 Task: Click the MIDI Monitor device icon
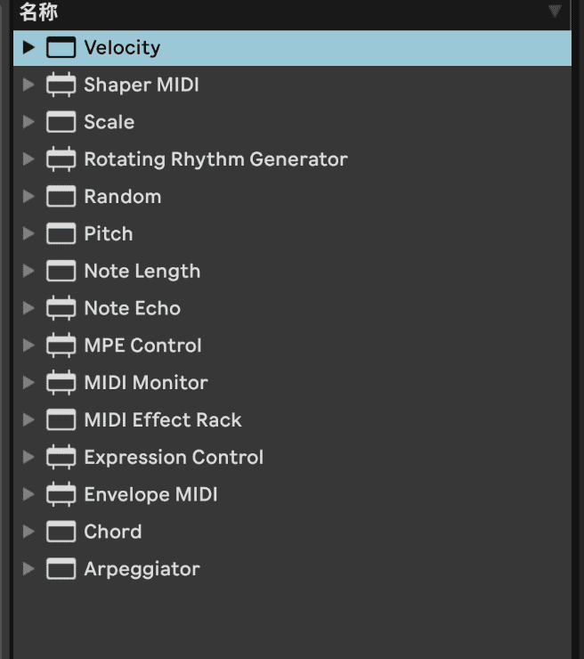61,383
